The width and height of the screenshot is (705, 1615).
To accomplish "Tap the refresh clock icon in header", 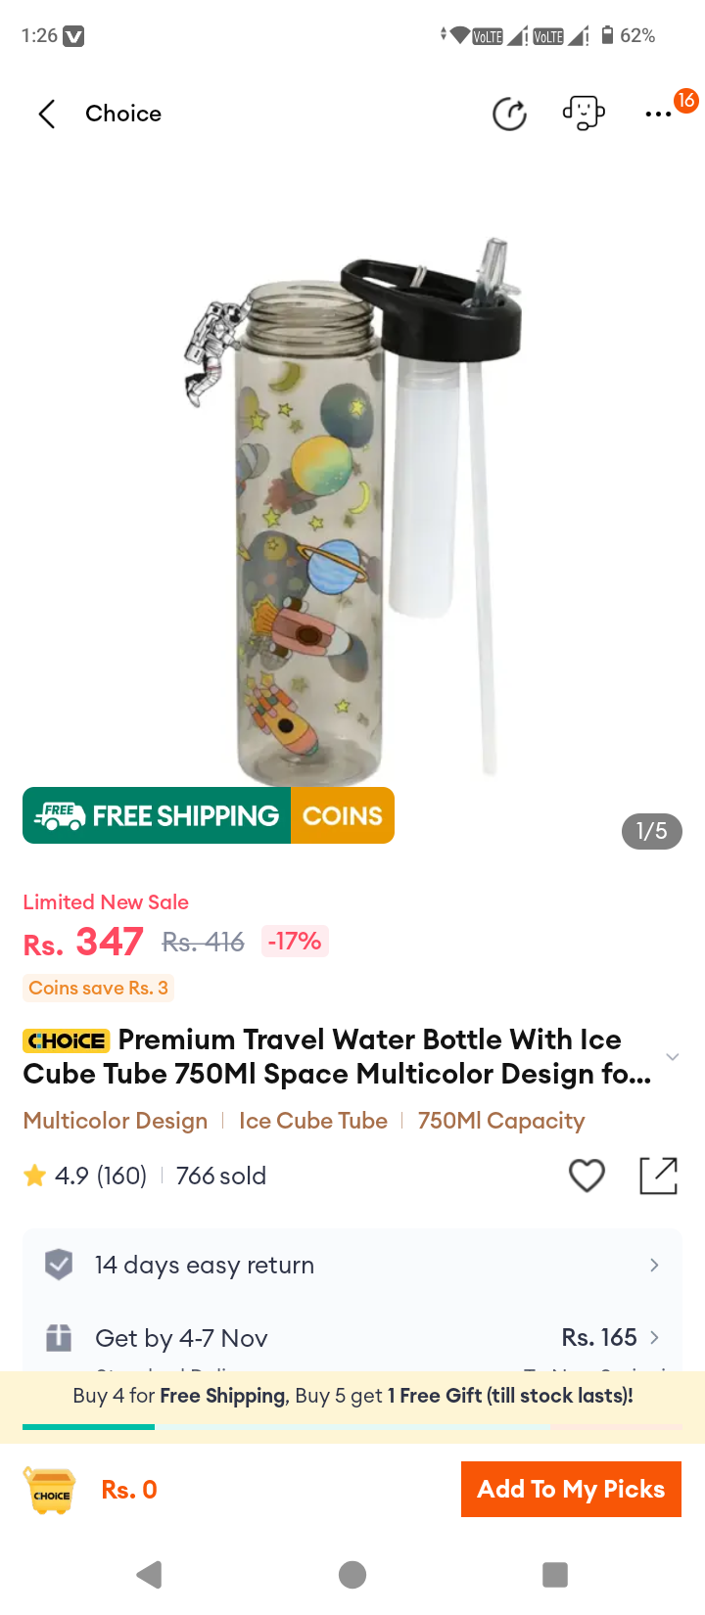I will tap(509, 114).
